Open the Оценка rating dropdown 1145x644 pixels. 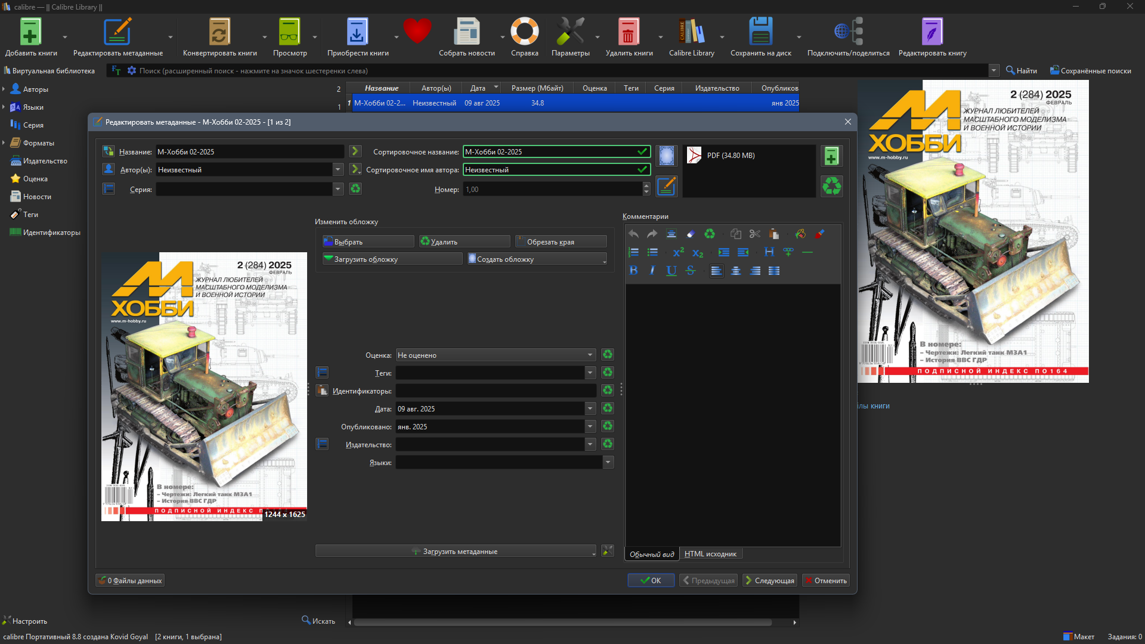click(590, 355)
